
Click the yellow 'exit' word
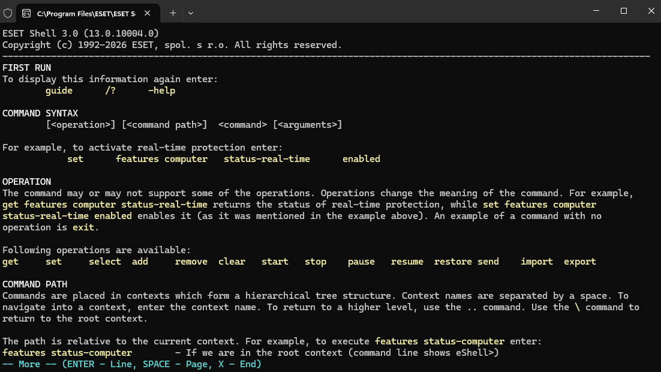pyautogui.click(x=83, y=227)
